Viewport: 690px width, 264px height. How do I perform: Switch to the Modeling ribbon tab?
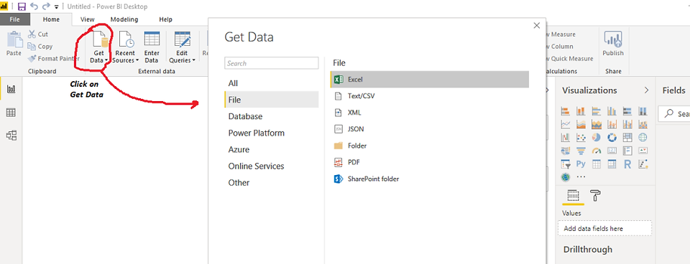pos(124,19)
